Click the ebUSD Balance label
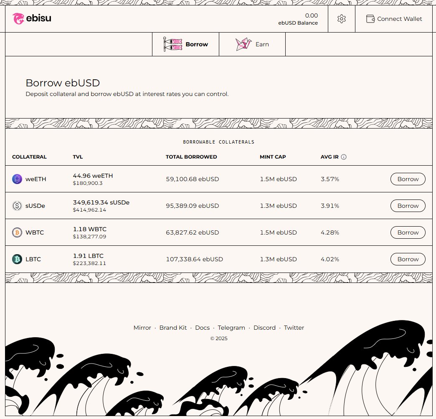The width and height of the screenshot is (436, 419). [298, 23]
